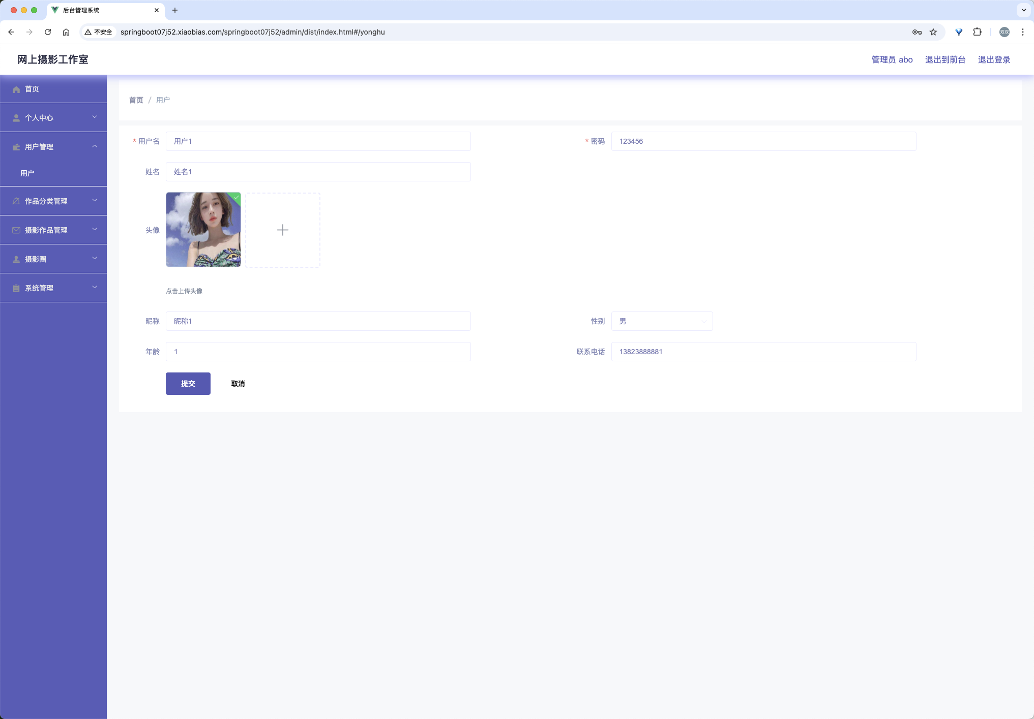Image resolution: width=1034 pixels, height=719 pixels.
Task: Open the 性别 gender dropdown
Action: pyautogui.click(x=662, y=321)
